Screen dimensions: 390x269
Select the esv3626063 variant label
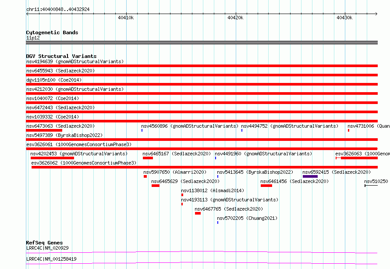[x=363, y=154]
